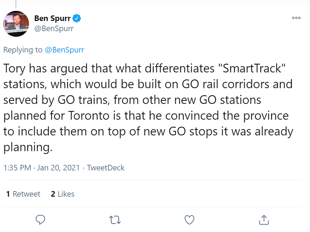Click the 1:35 PM timestamp
Screen dimensions: 310x232
(x=17, y=168)
